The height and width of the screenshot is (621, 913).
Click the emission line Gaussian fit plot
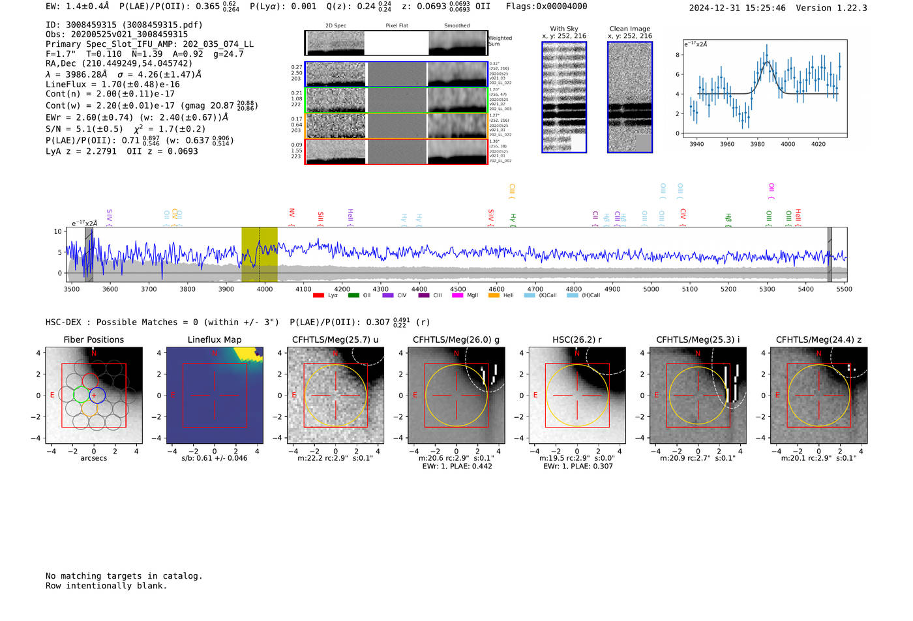765,88
